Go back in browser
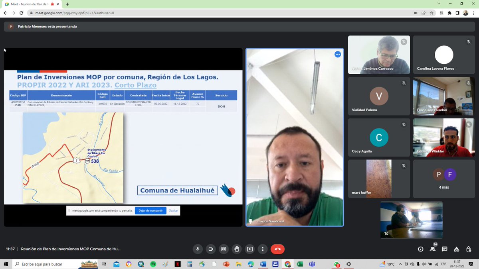The width and height of the screenshot is (479, 269). coord(5,13)
